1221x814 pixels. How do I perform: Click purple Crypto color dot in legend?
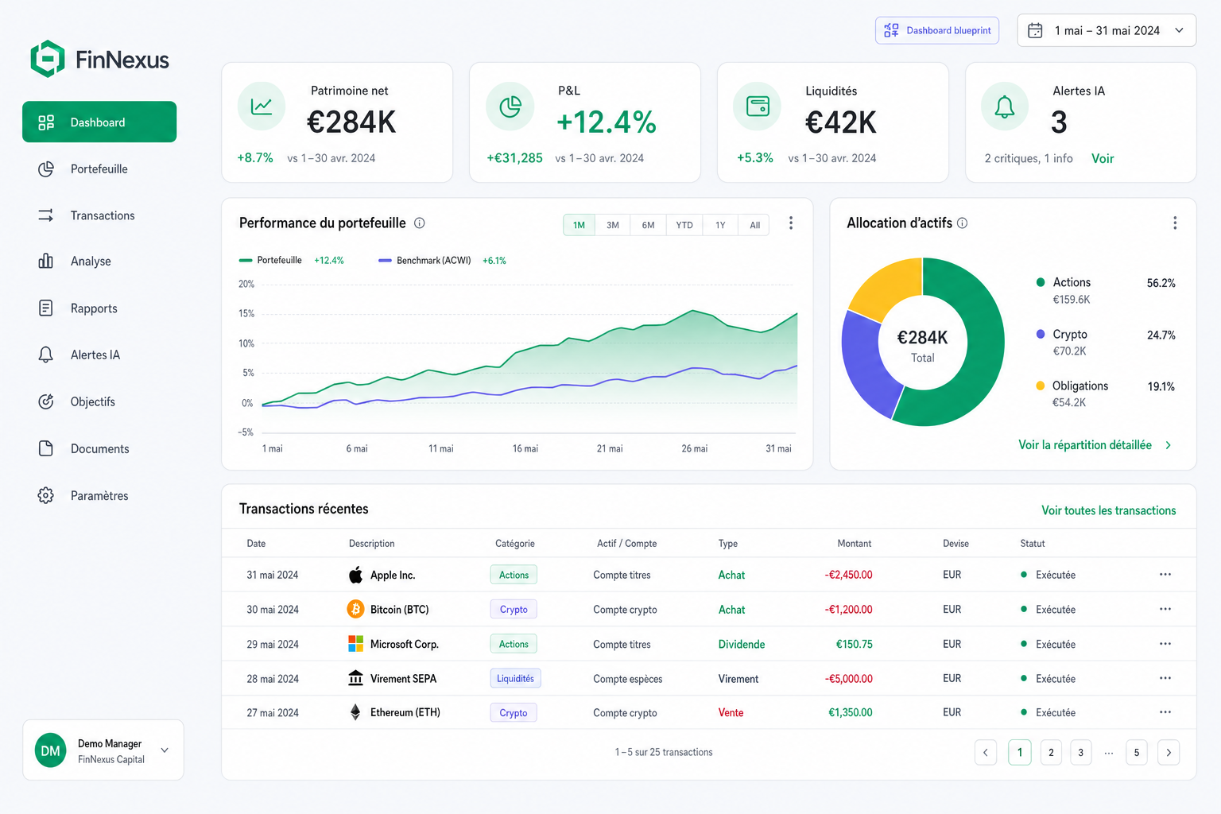pos(1041,334)
